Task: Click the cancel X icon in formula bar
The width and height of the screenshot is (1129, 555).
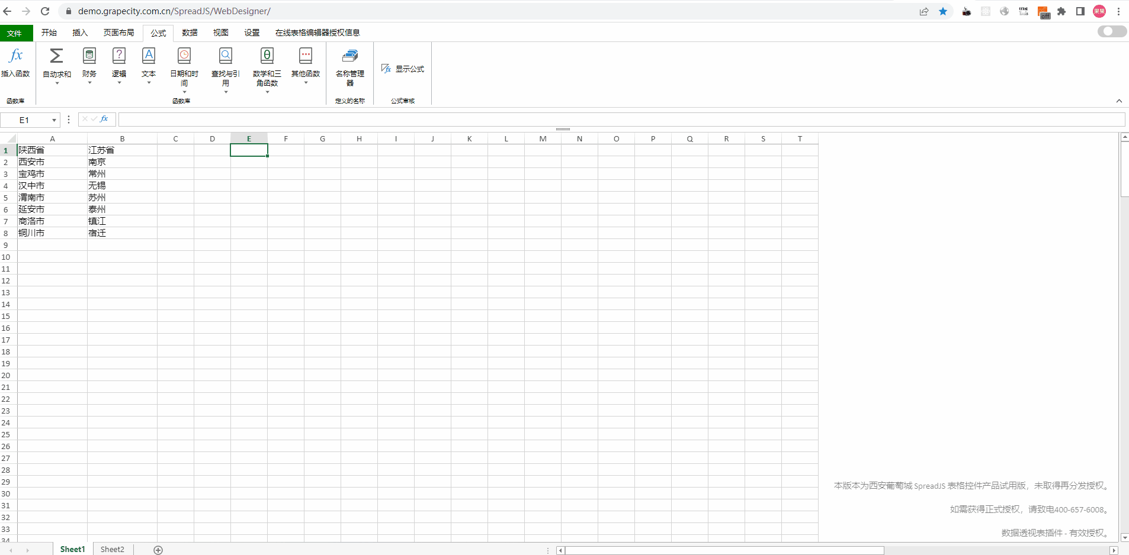Action: point(85,119)
